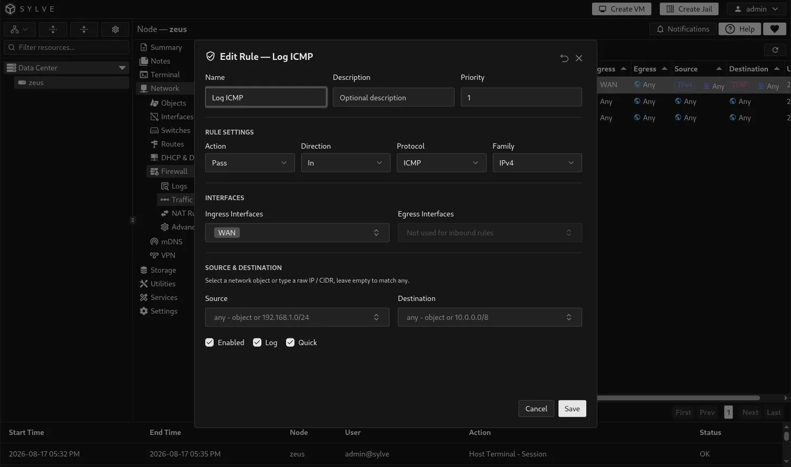Toggle the Enabled checkbox

[209, 343]
